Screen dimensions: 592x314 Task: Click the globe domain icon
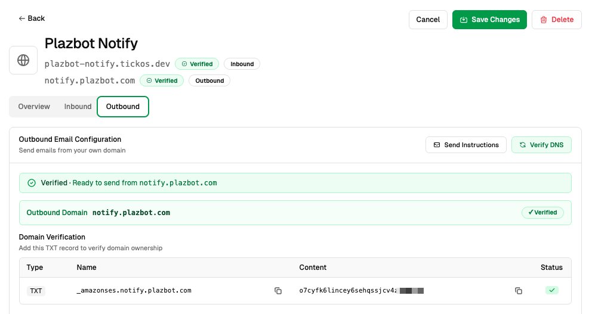23,60
